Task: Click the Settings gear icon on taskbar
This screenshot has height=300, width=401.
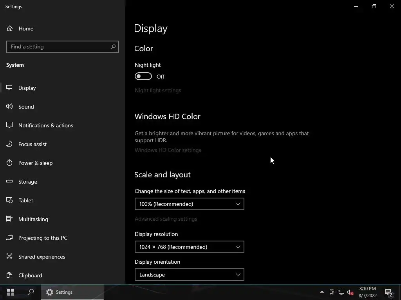Action: [50, 292]
